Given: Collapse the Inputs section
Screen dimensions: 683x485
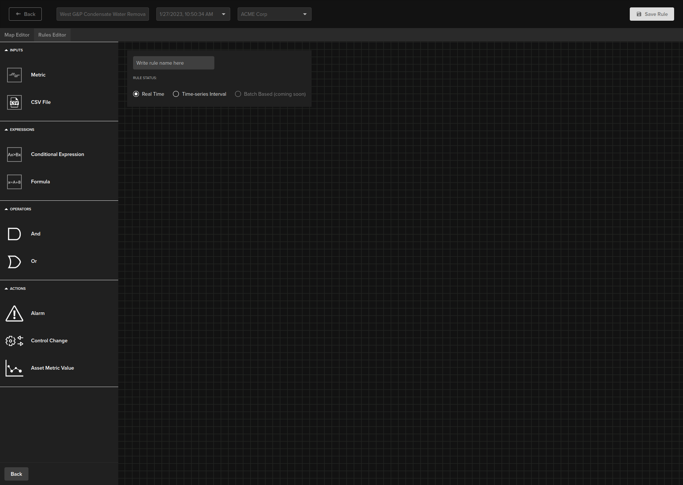Looking at the screenshot, I should tap(6, 50).
